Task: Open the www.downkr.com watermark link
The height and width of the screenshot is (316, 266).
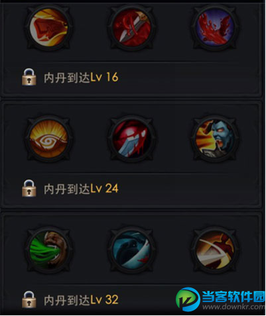Action: pyautogui.click(x=233, y=307)
